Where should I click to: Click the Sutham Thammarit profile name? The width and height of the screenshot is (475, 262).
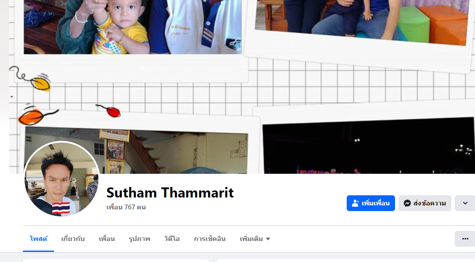coord(170,193)
